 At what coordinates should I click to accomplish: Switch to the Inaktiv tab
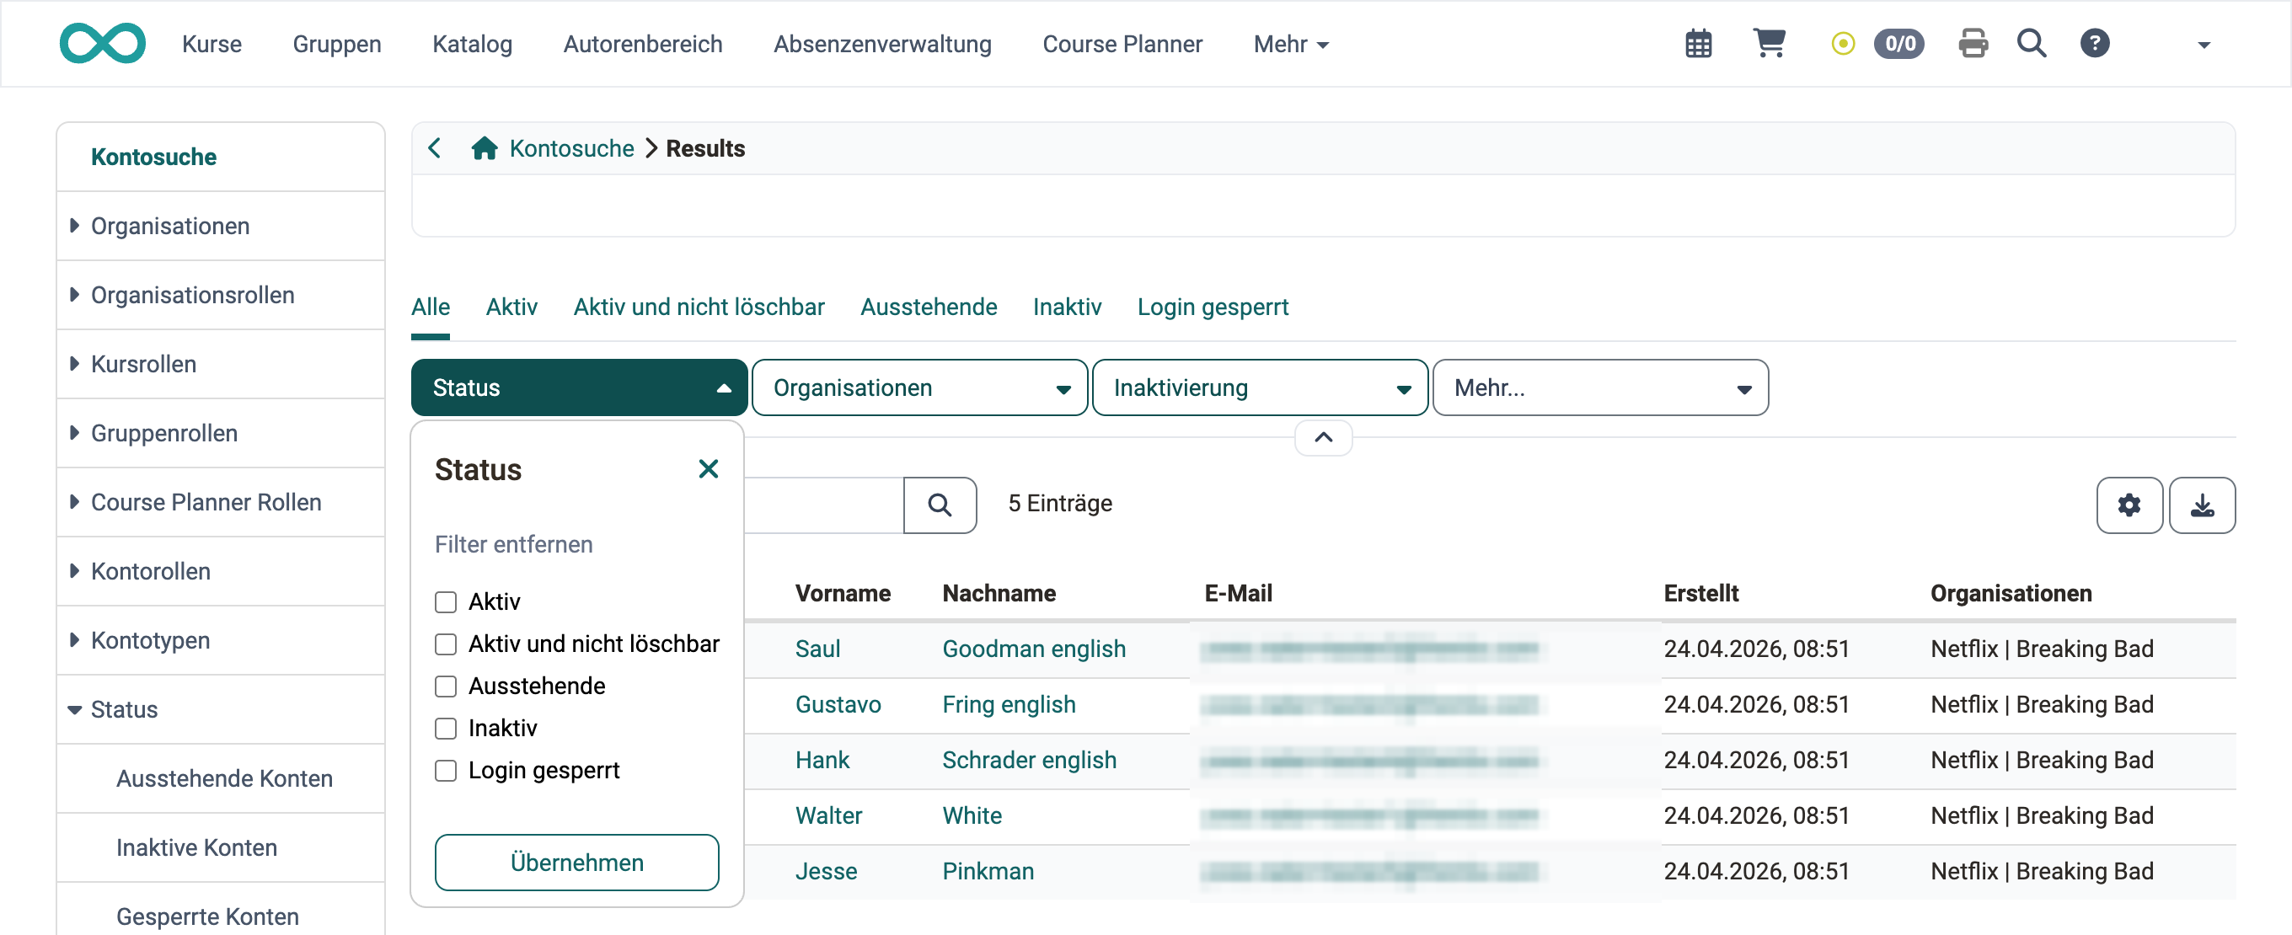1067,307
